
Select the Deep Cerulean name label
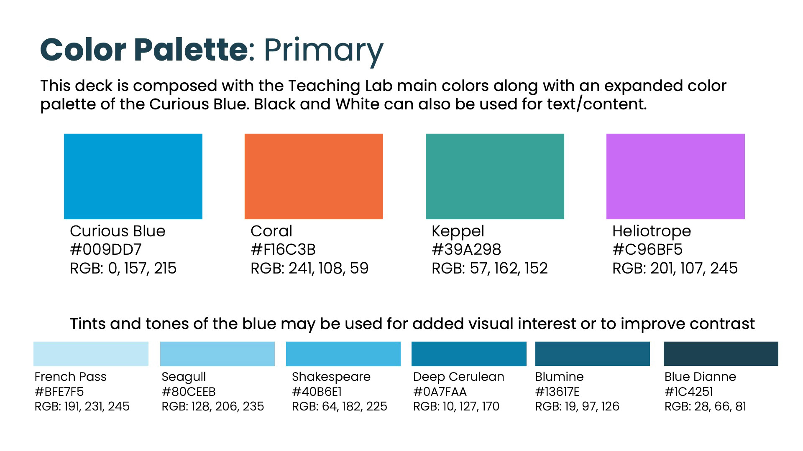coord(459,377)
